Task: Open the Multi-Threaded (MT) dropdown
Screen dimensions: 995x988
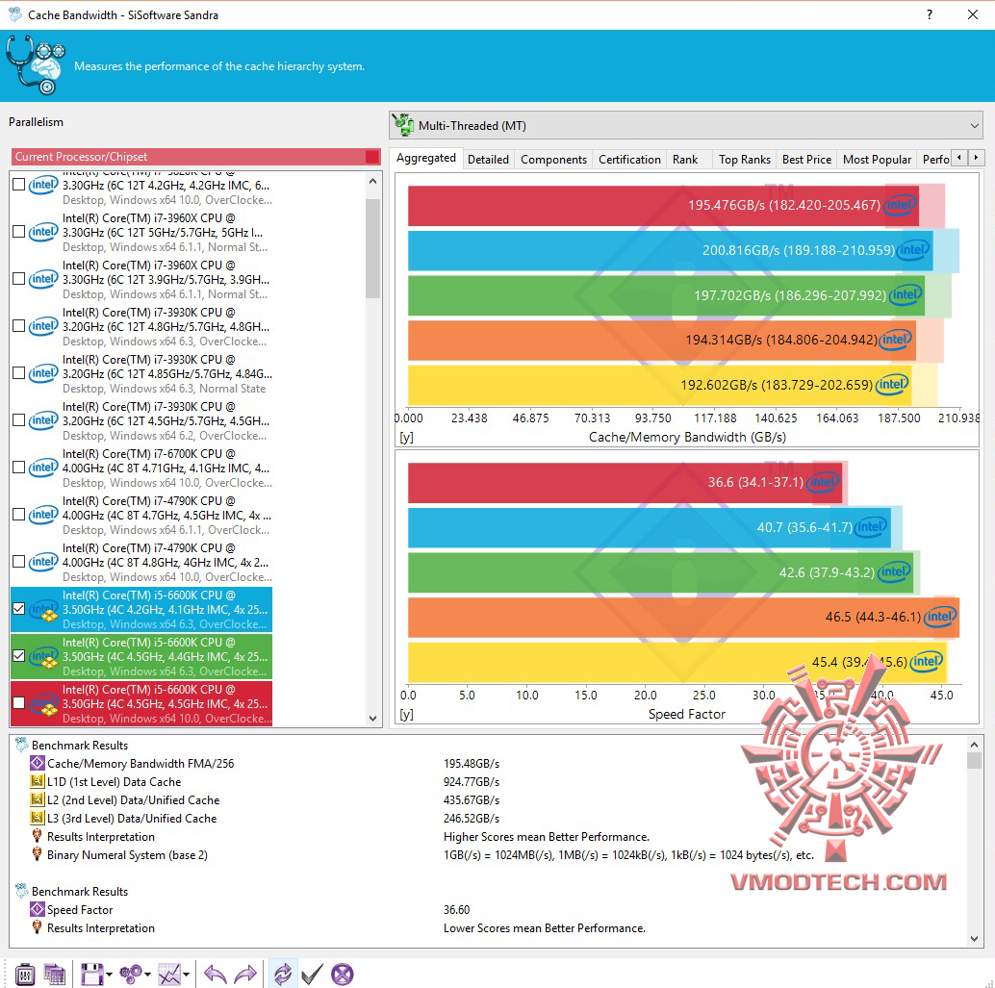Action: click(x=976, y=125)
